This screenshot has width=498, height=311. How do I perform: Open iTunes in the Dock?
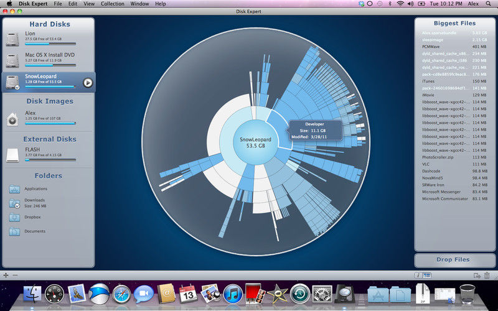(233, 294)
